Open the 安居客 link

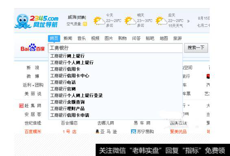(x=33, y=114)
